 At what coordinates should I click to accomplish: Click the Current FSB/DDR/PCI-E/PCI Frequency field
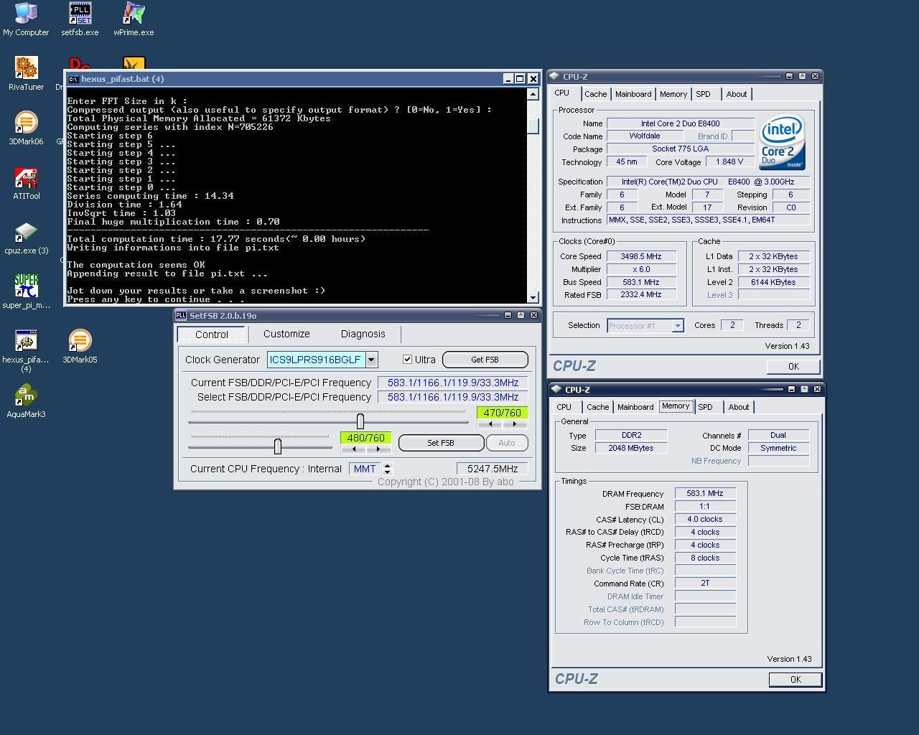453,383
